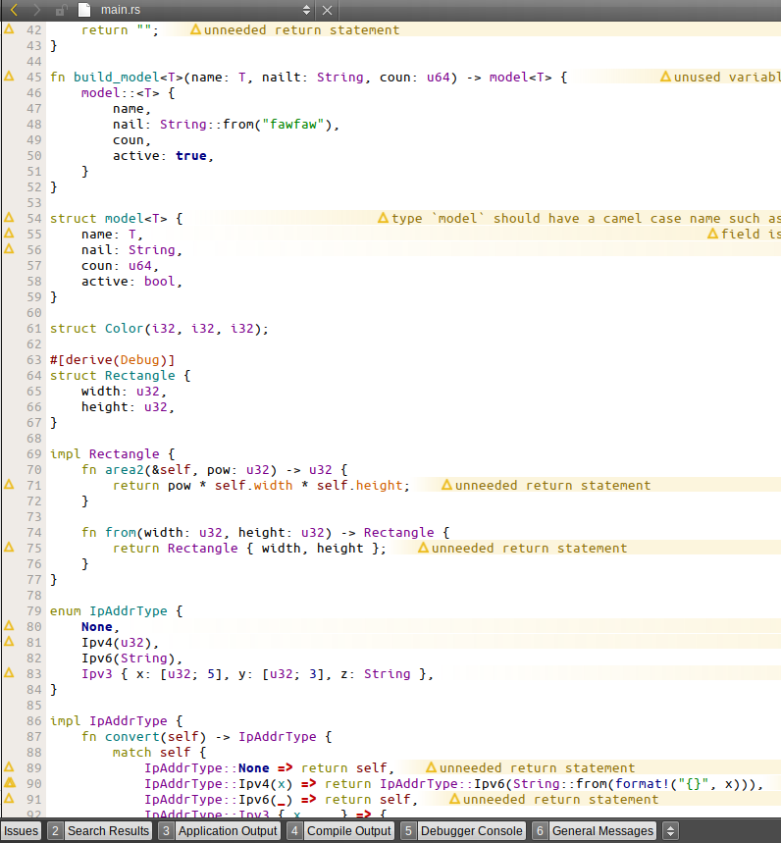Click the highlighted warning marker on line 90
Image resolution: width=781 pixels, height=843 pixels.
[x=9, y=783]
